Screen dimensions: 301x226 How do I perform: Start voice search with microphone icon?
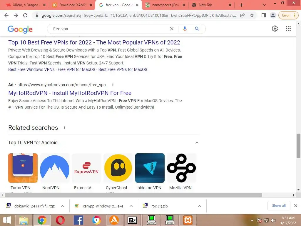pyautogui.click(x=185, y=29)
